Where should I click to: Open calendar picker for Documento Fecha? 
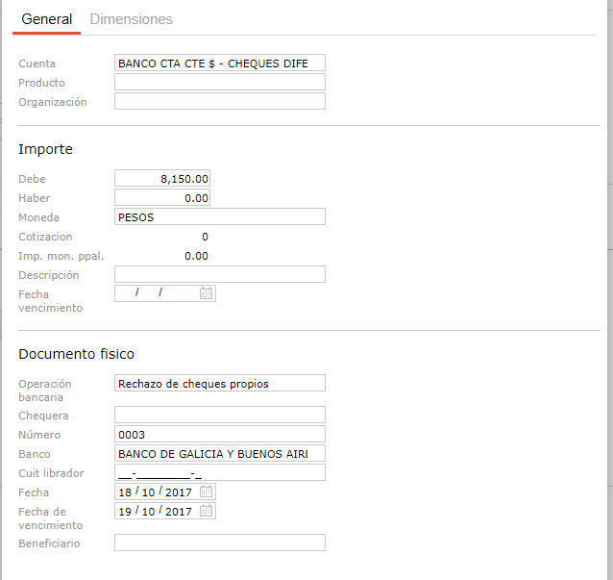[206, 492]
